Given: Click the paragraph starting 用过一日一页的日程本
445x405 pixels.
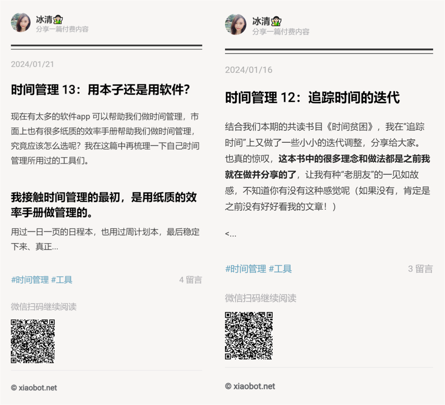Looking at the screenshot, I should tap(105, 239).
